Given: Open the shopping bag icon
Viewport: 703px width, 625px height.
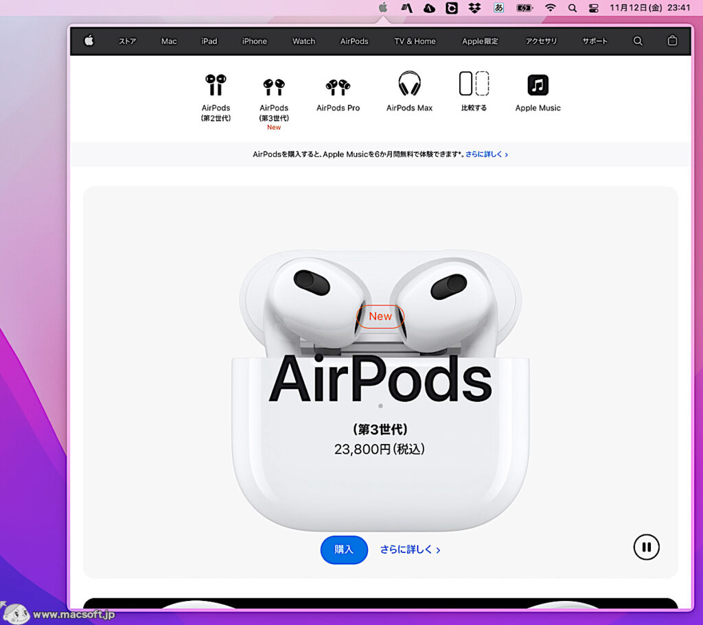Looking at the screenshot, I should pyautogui.click(x=672, y=40).
